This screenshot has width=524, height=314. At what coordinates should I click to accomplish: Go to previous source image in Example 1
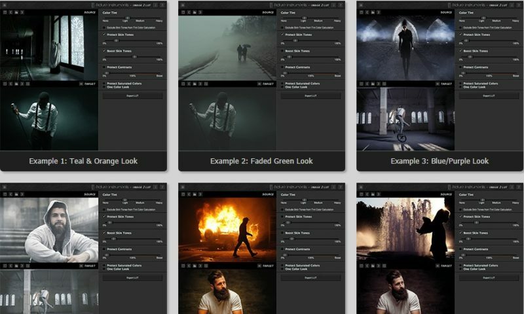10,12
